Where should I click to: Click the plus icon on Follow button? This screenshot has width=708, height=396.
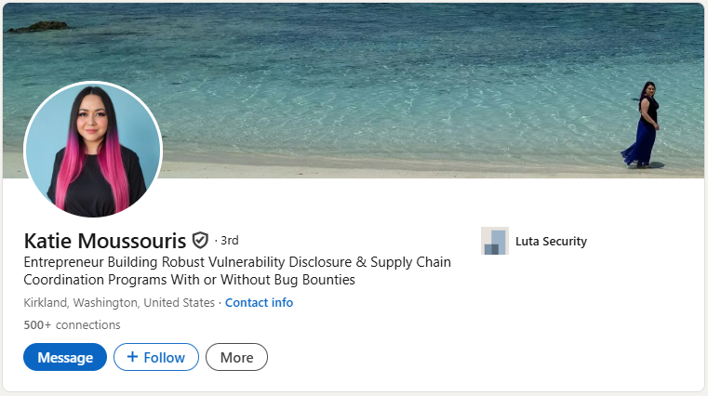[132, 357]
